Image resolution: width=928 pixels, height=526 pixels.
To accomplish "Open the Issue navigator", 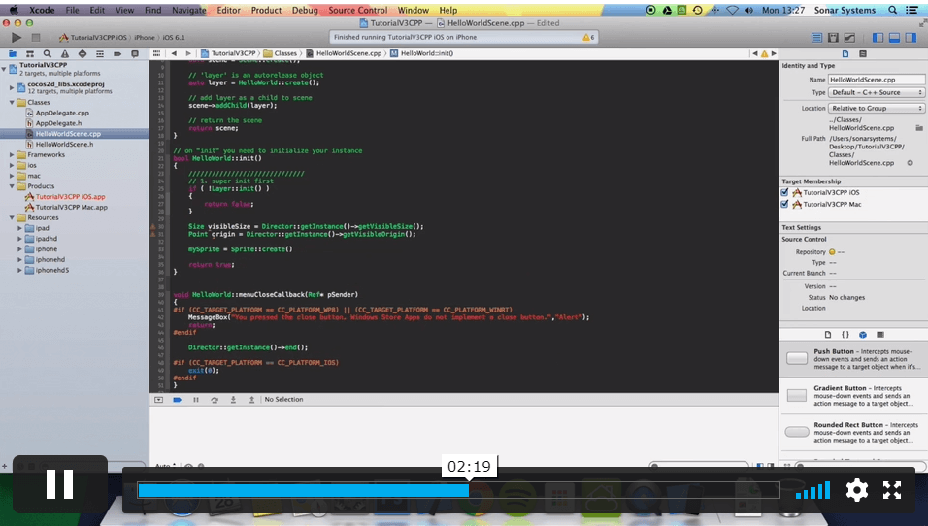I will pos(64,53).
